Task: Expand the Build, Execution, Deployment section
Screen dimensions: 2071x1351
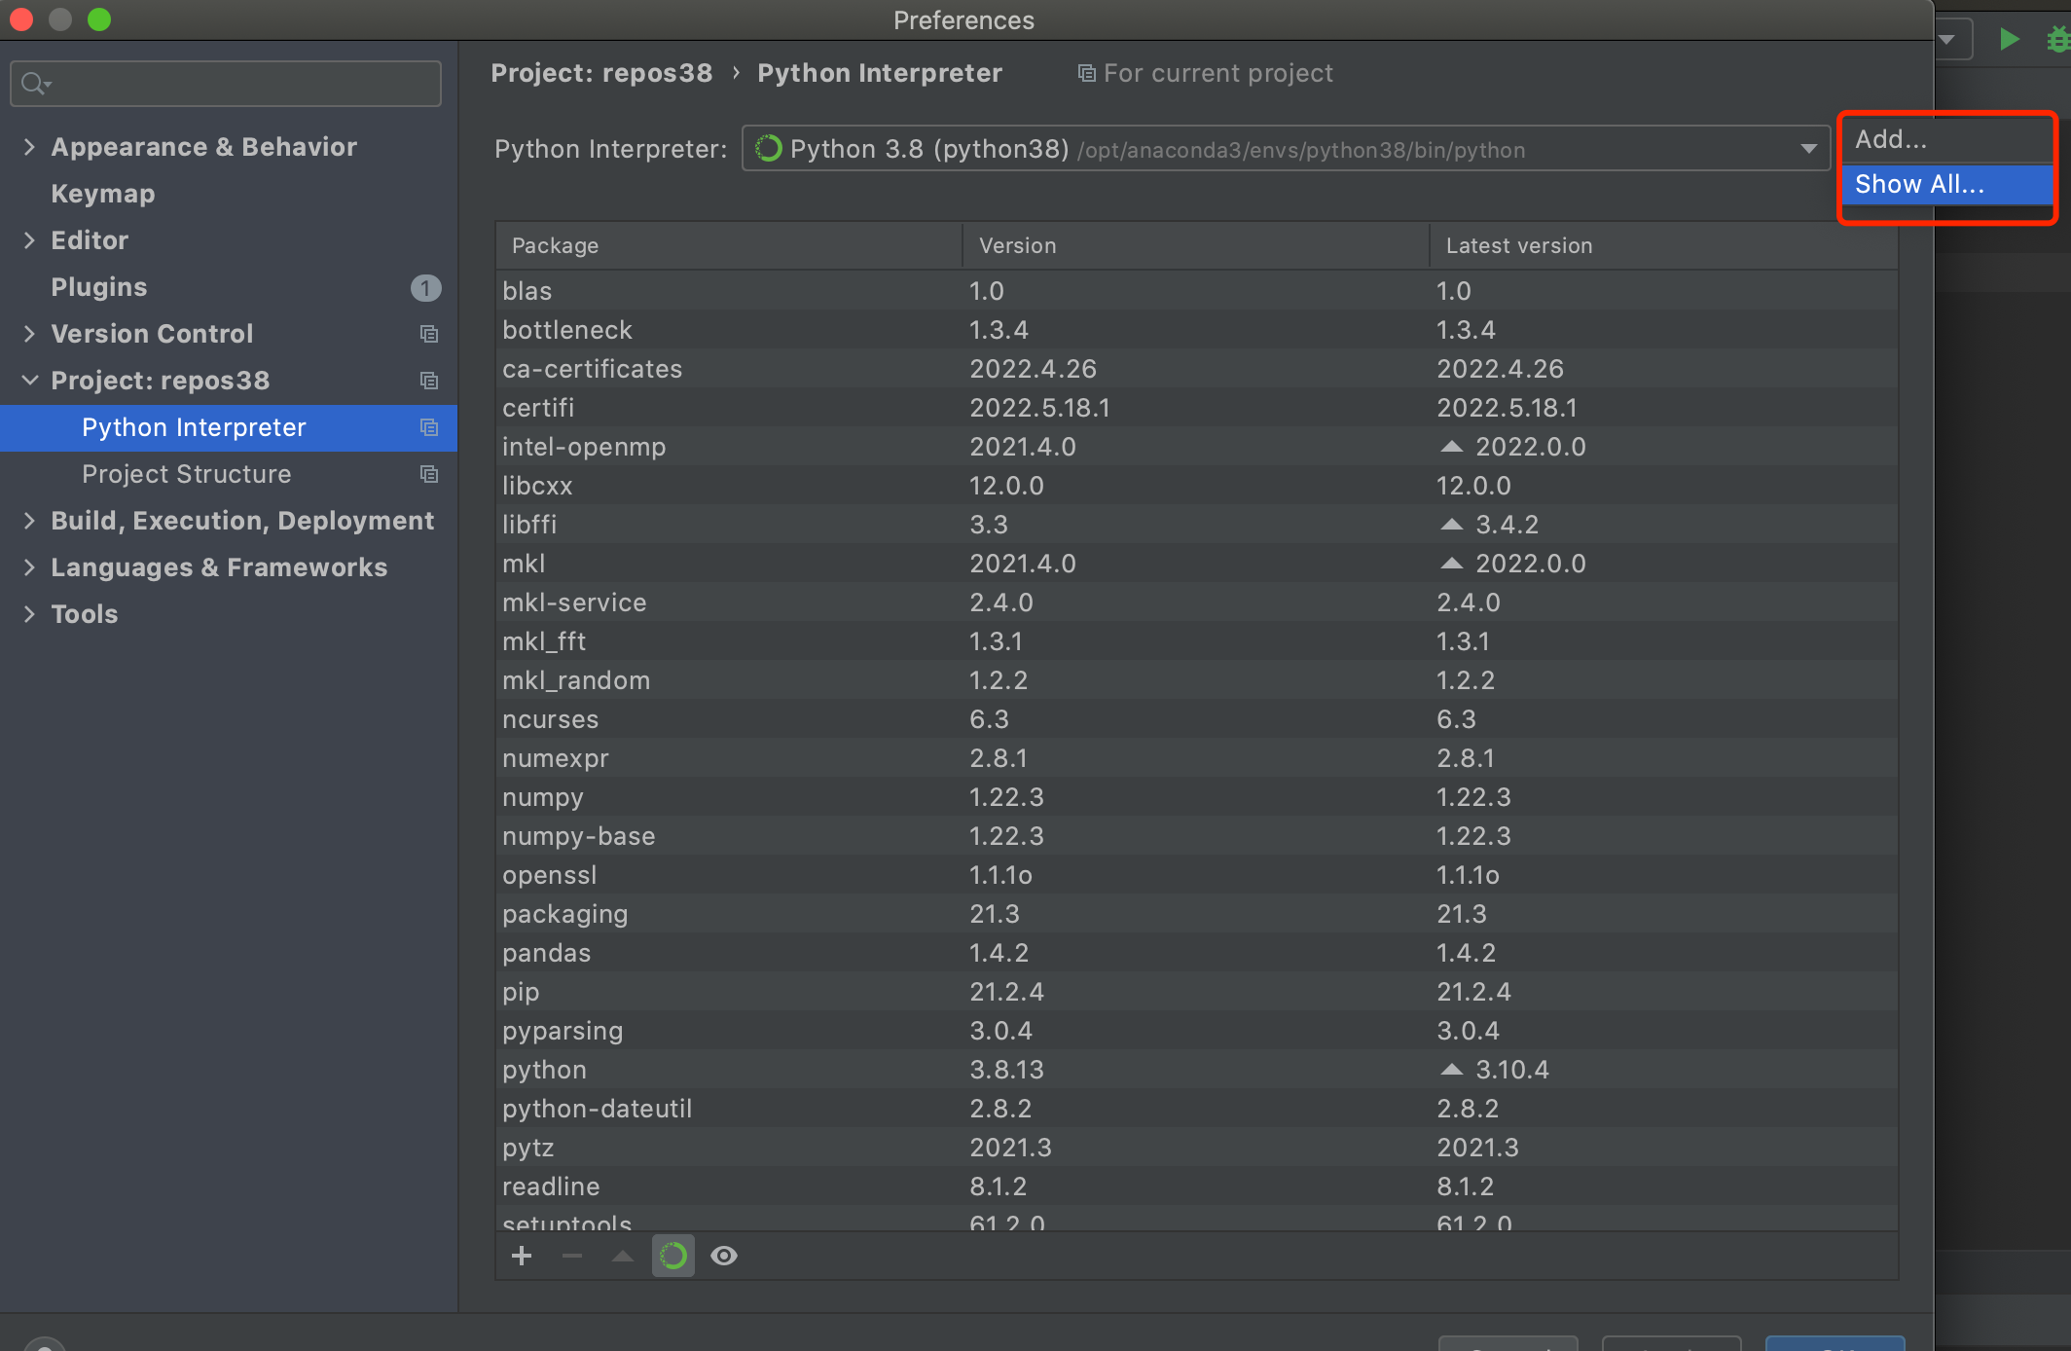Action: point(29,520)
